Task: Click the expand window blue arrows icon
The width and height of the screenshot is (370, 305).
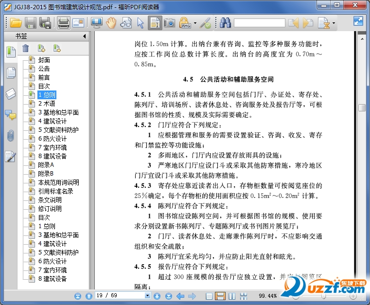Action: [x=358, y=21]
